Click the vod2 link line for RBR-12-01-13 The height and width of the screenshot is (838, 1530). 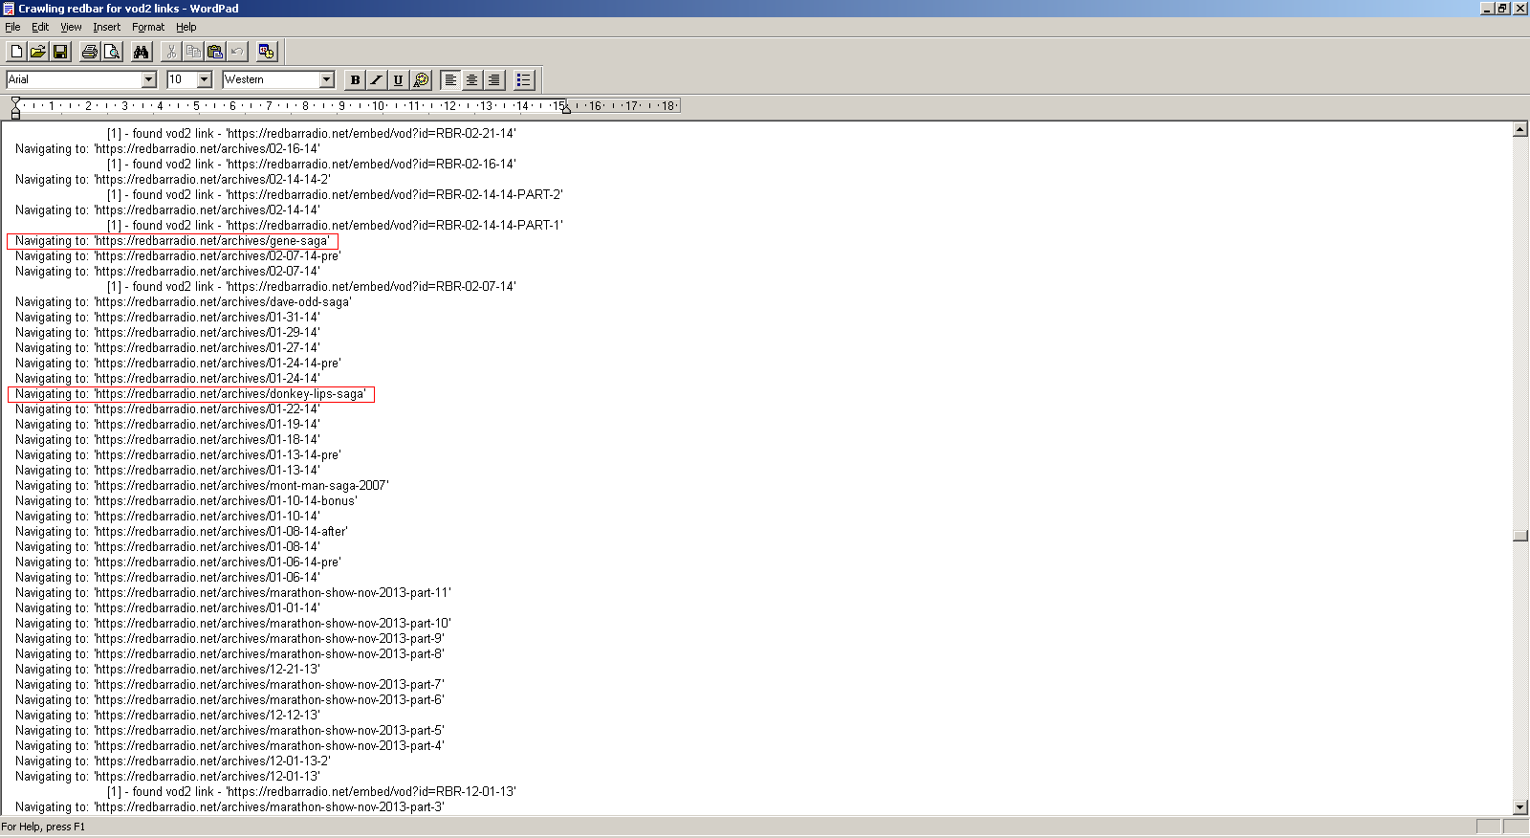tap(311, 792)
